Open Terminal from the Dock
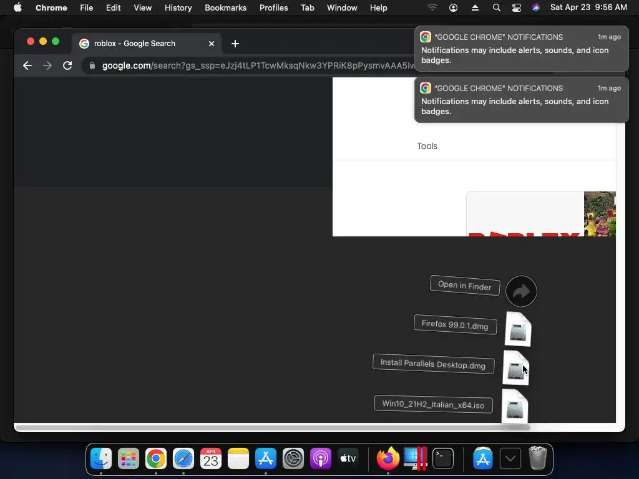The image size is (639, 479). tap(443, 458)
